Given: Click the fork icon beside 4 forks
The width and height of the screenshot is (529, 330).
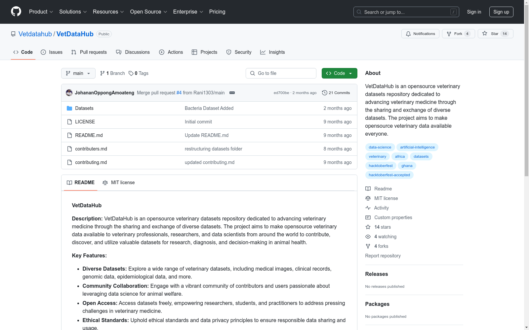Looking at the screenshot, I should point(368,246).
